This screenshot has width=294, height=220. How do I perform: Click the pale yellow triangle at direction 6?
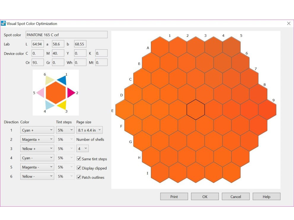point(49,80)
